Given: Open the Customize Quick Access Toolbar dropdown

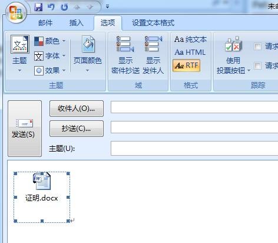Looking at the screenshot, I should tap(107, 7).
